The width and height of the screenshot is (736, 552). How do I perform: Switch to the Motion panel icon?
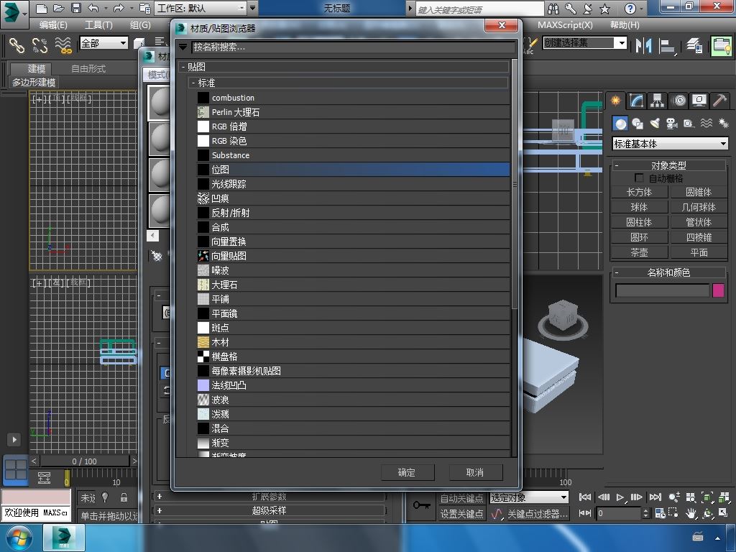point(678,101)
